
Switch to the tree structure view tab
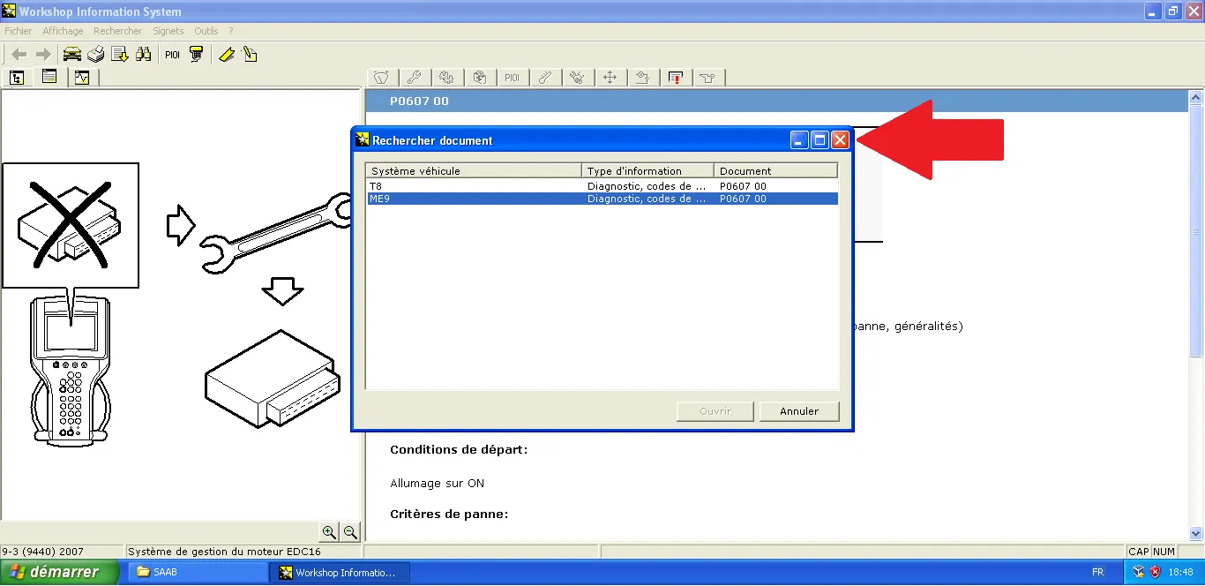(17, 78)
